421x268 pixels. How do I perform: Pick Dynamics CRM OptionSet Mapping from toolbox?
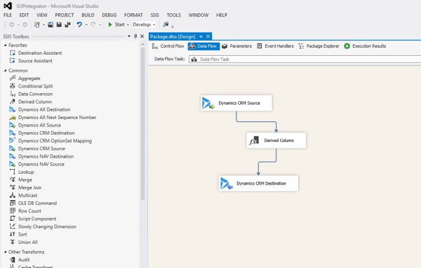coord(54,140)
